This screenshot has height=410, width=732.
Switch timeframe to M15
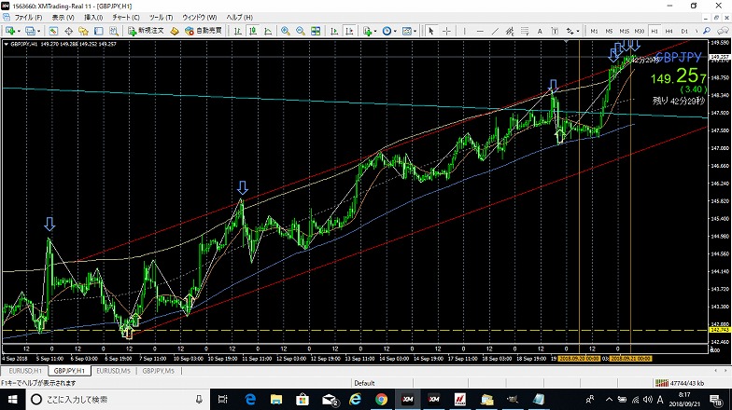click(624, 31)
